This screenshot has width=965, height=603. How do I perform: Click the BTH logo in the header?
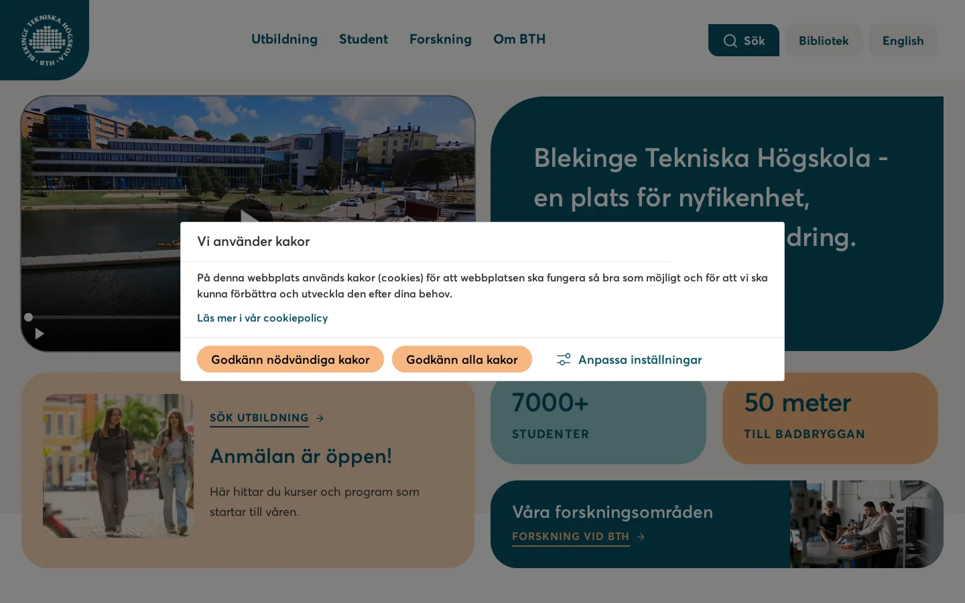[x=46, y=40]
